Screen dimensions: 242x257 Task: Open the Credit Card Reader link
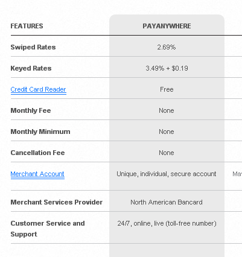pyautogui.click(x=38, y=89)
